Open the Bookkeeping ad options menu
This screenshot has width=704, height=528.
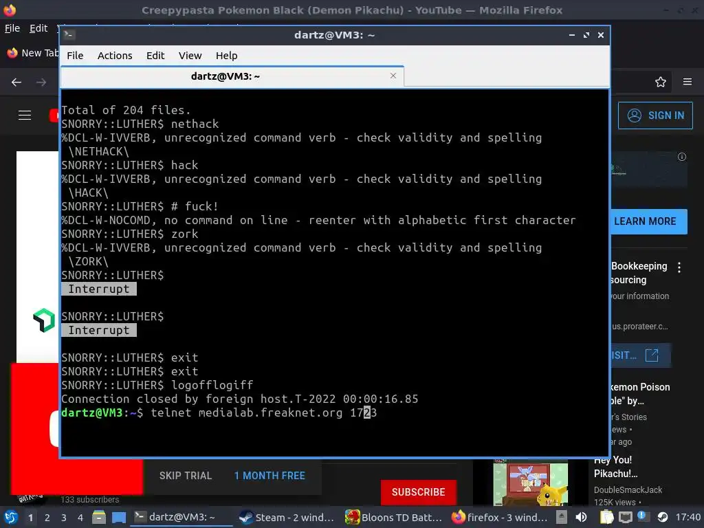coord(679,267)
